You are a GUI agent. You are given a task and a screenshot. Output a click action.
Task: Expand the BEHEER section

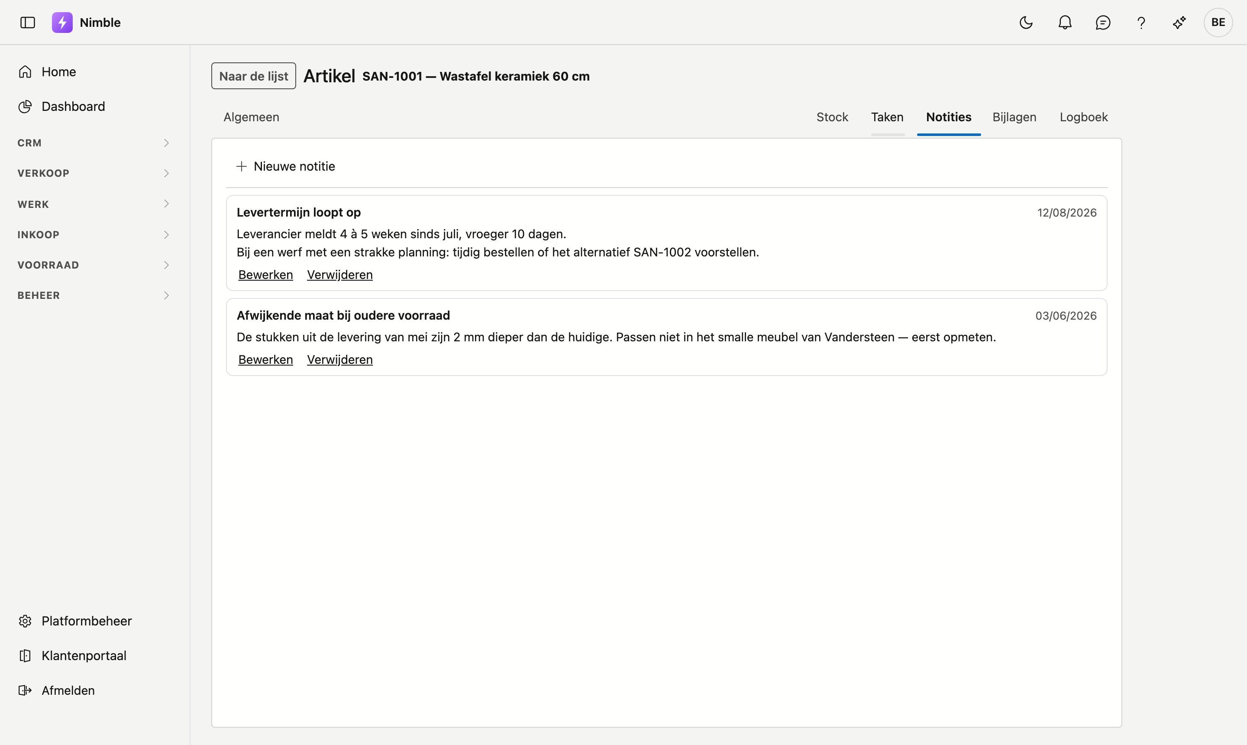pyautogui.click(x=94, y=295)
